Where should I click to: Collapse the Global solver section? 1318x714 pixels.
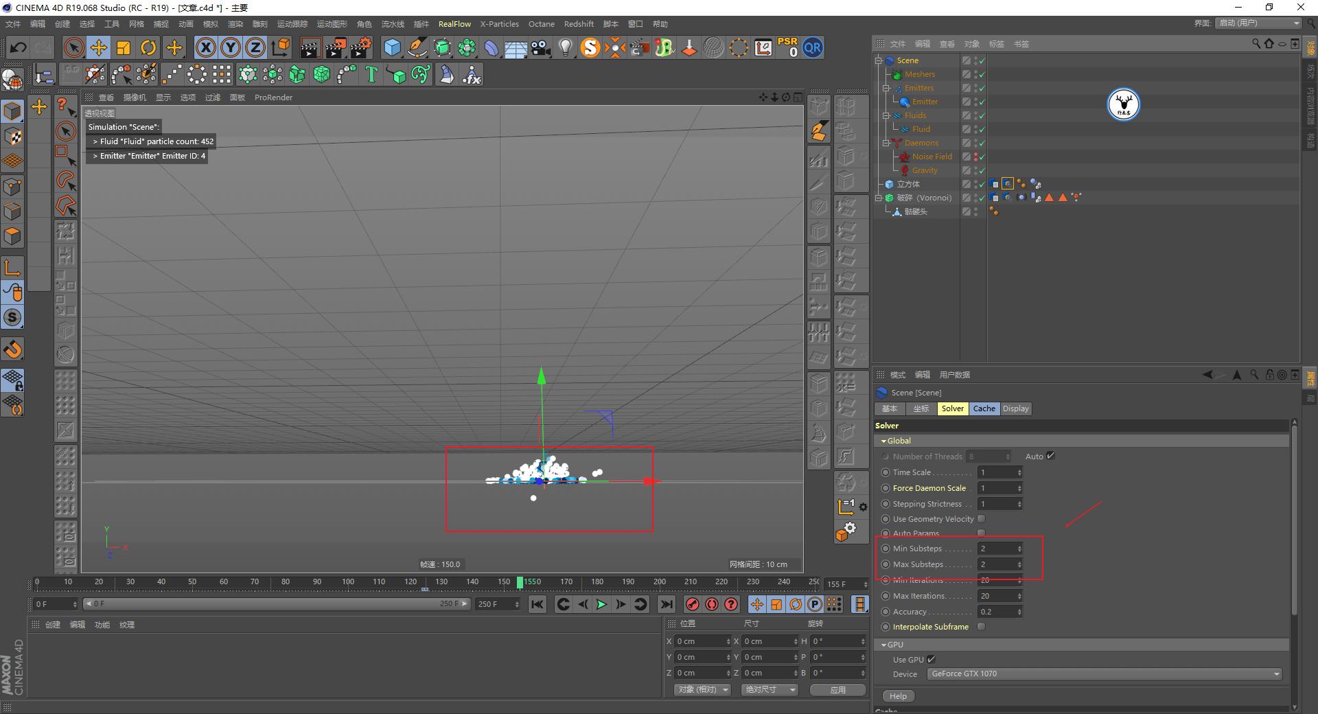coord(886,440)
